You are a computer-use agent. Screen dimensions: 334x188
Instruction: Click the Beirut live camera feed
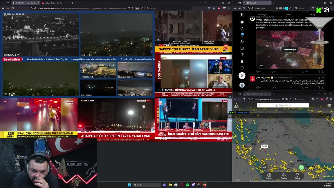coord(116,35)
